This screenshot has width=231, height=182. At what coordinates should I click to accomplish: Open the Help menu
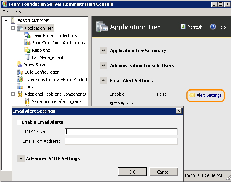(17, 12)
